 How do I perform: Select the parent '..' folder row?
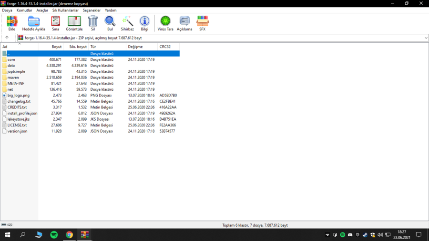(x=91, y=54)
